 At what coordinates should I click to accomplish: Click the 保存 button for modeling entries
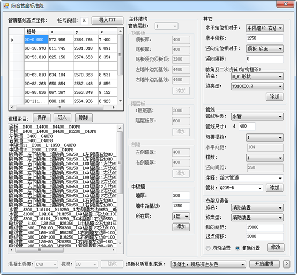(42, 117)
